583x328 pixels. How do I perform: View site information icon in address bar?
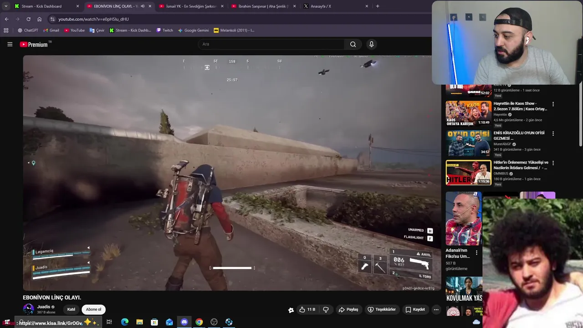click(52, 19)
